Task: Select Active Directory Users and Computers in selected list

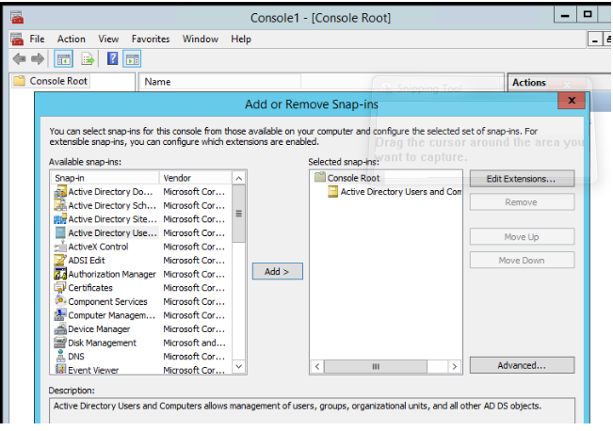Action: 401,191
